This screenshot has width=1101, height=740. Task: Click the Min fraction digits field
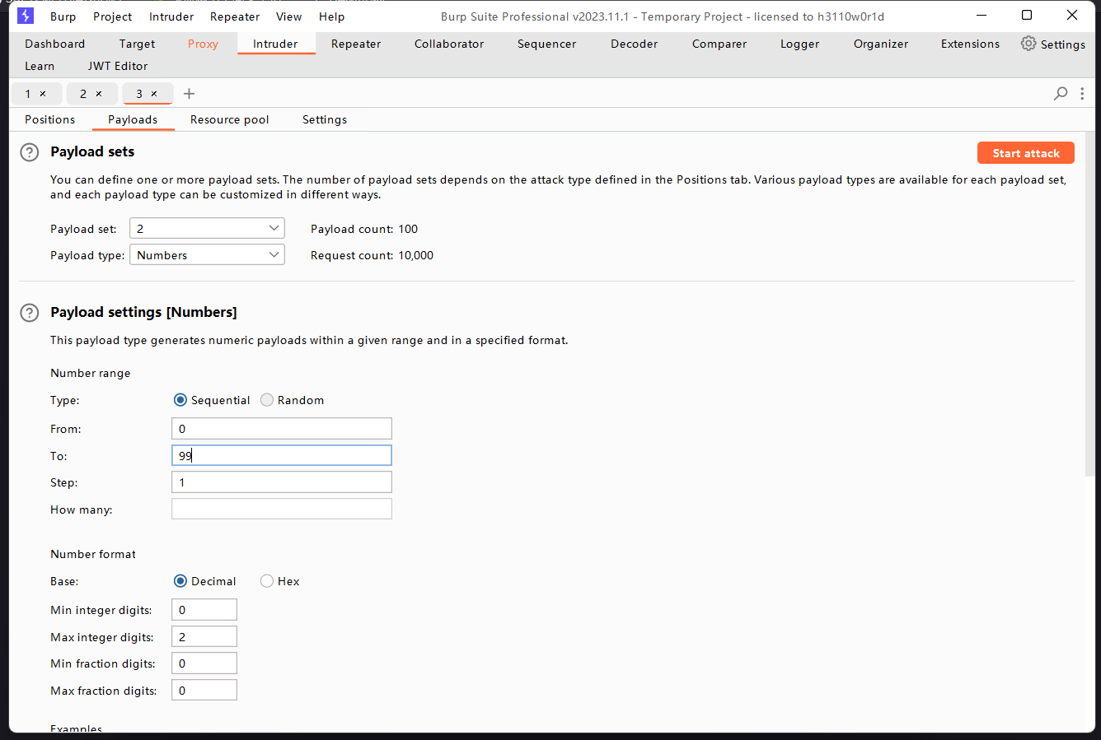tap(204, 663)
